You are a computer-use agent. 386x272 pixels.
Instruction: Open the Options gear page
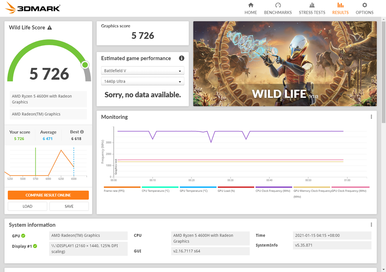click(x=364, y=8)
